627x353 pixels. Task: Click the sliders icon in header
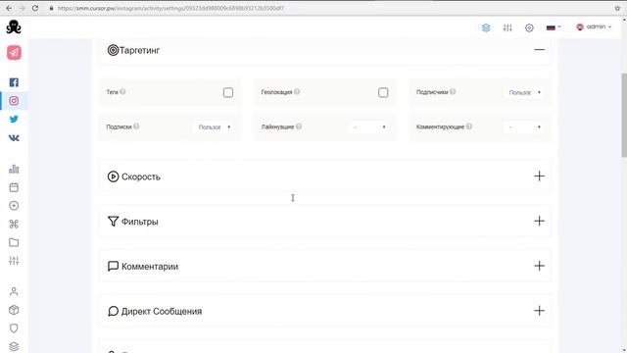tap(507, 27)
